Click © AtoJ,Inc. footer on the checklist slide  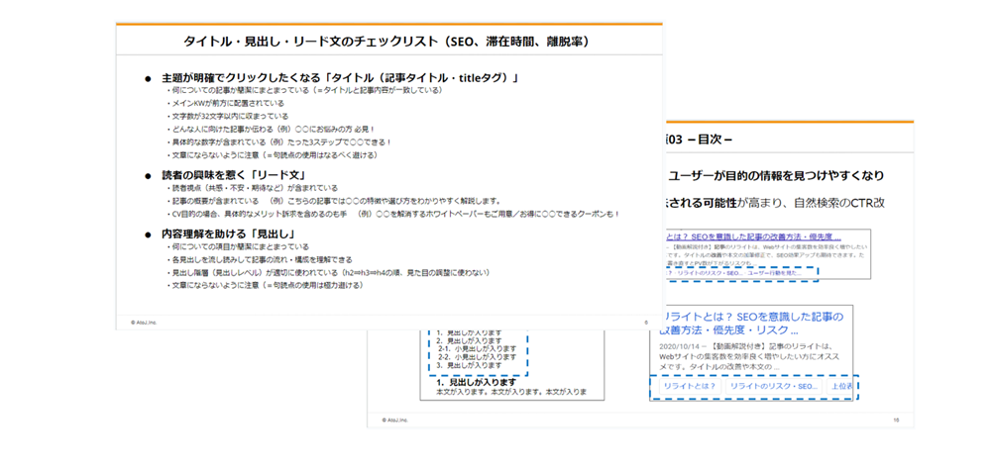144,322
